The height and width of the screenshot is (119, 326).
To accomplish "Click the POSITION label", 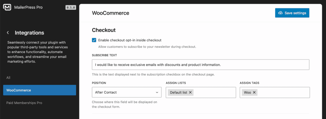I will (x=99, y=83).
